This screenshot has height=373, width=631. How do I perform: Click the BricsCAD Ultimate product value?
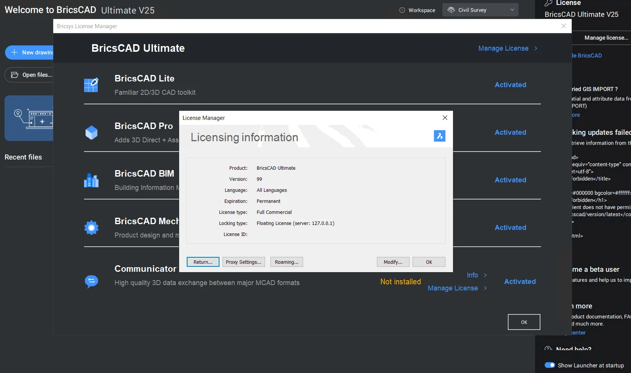(276, 168)
